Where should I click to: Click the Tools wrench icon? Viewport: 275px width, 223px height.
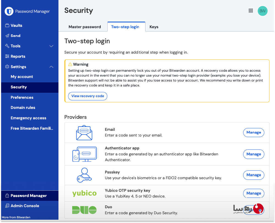coord(7,46)
